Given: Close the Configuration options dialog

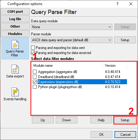Looking at the screenshot, I should [x=131, y=4].
